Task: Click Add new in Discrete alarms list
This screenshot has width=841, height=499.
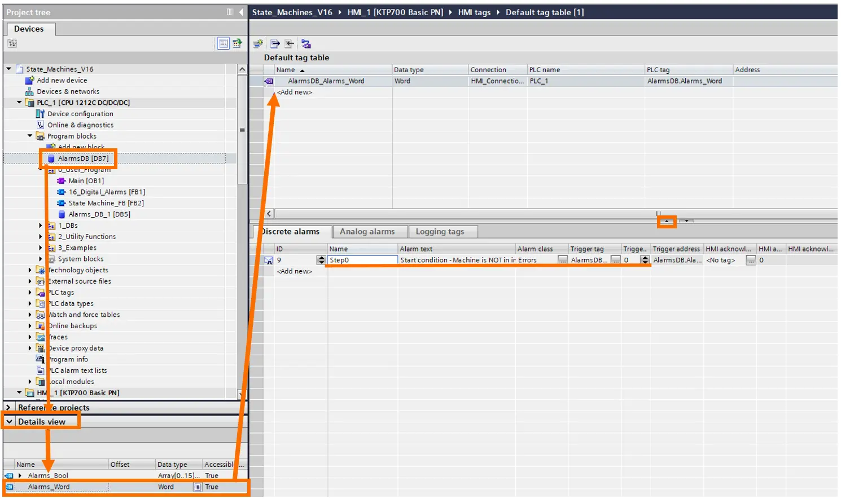Action: click(x=295, y=271)
